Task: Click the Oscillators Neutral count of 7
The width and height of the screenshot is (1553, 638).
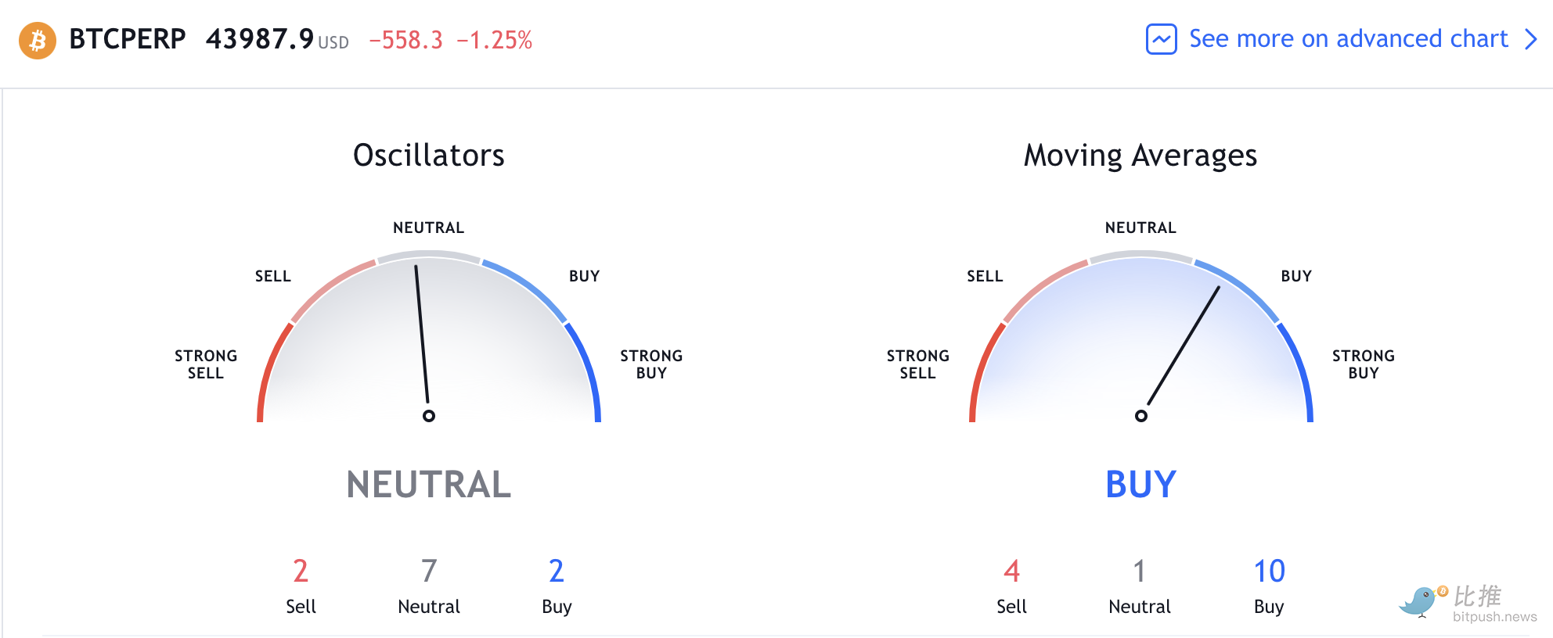Action: [x=429, y=571]
